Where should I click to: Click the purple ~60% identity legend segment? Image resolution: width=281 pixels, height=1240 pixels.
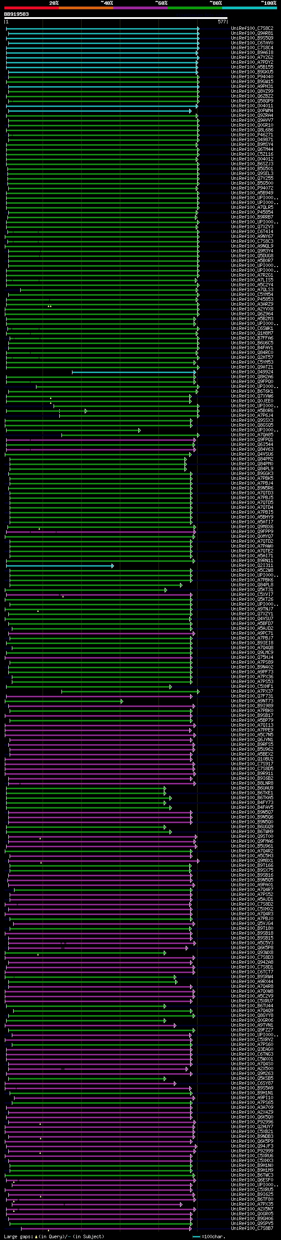[140, 8]
